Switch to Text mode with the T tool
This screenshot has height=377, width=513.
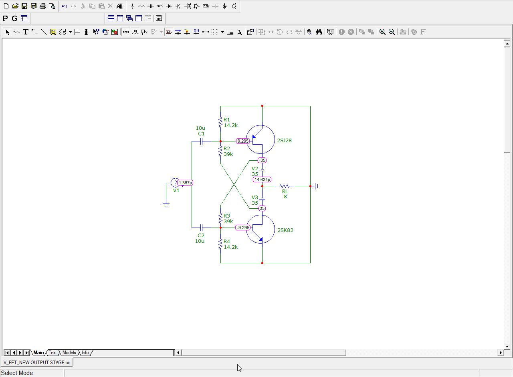point(25,32)
